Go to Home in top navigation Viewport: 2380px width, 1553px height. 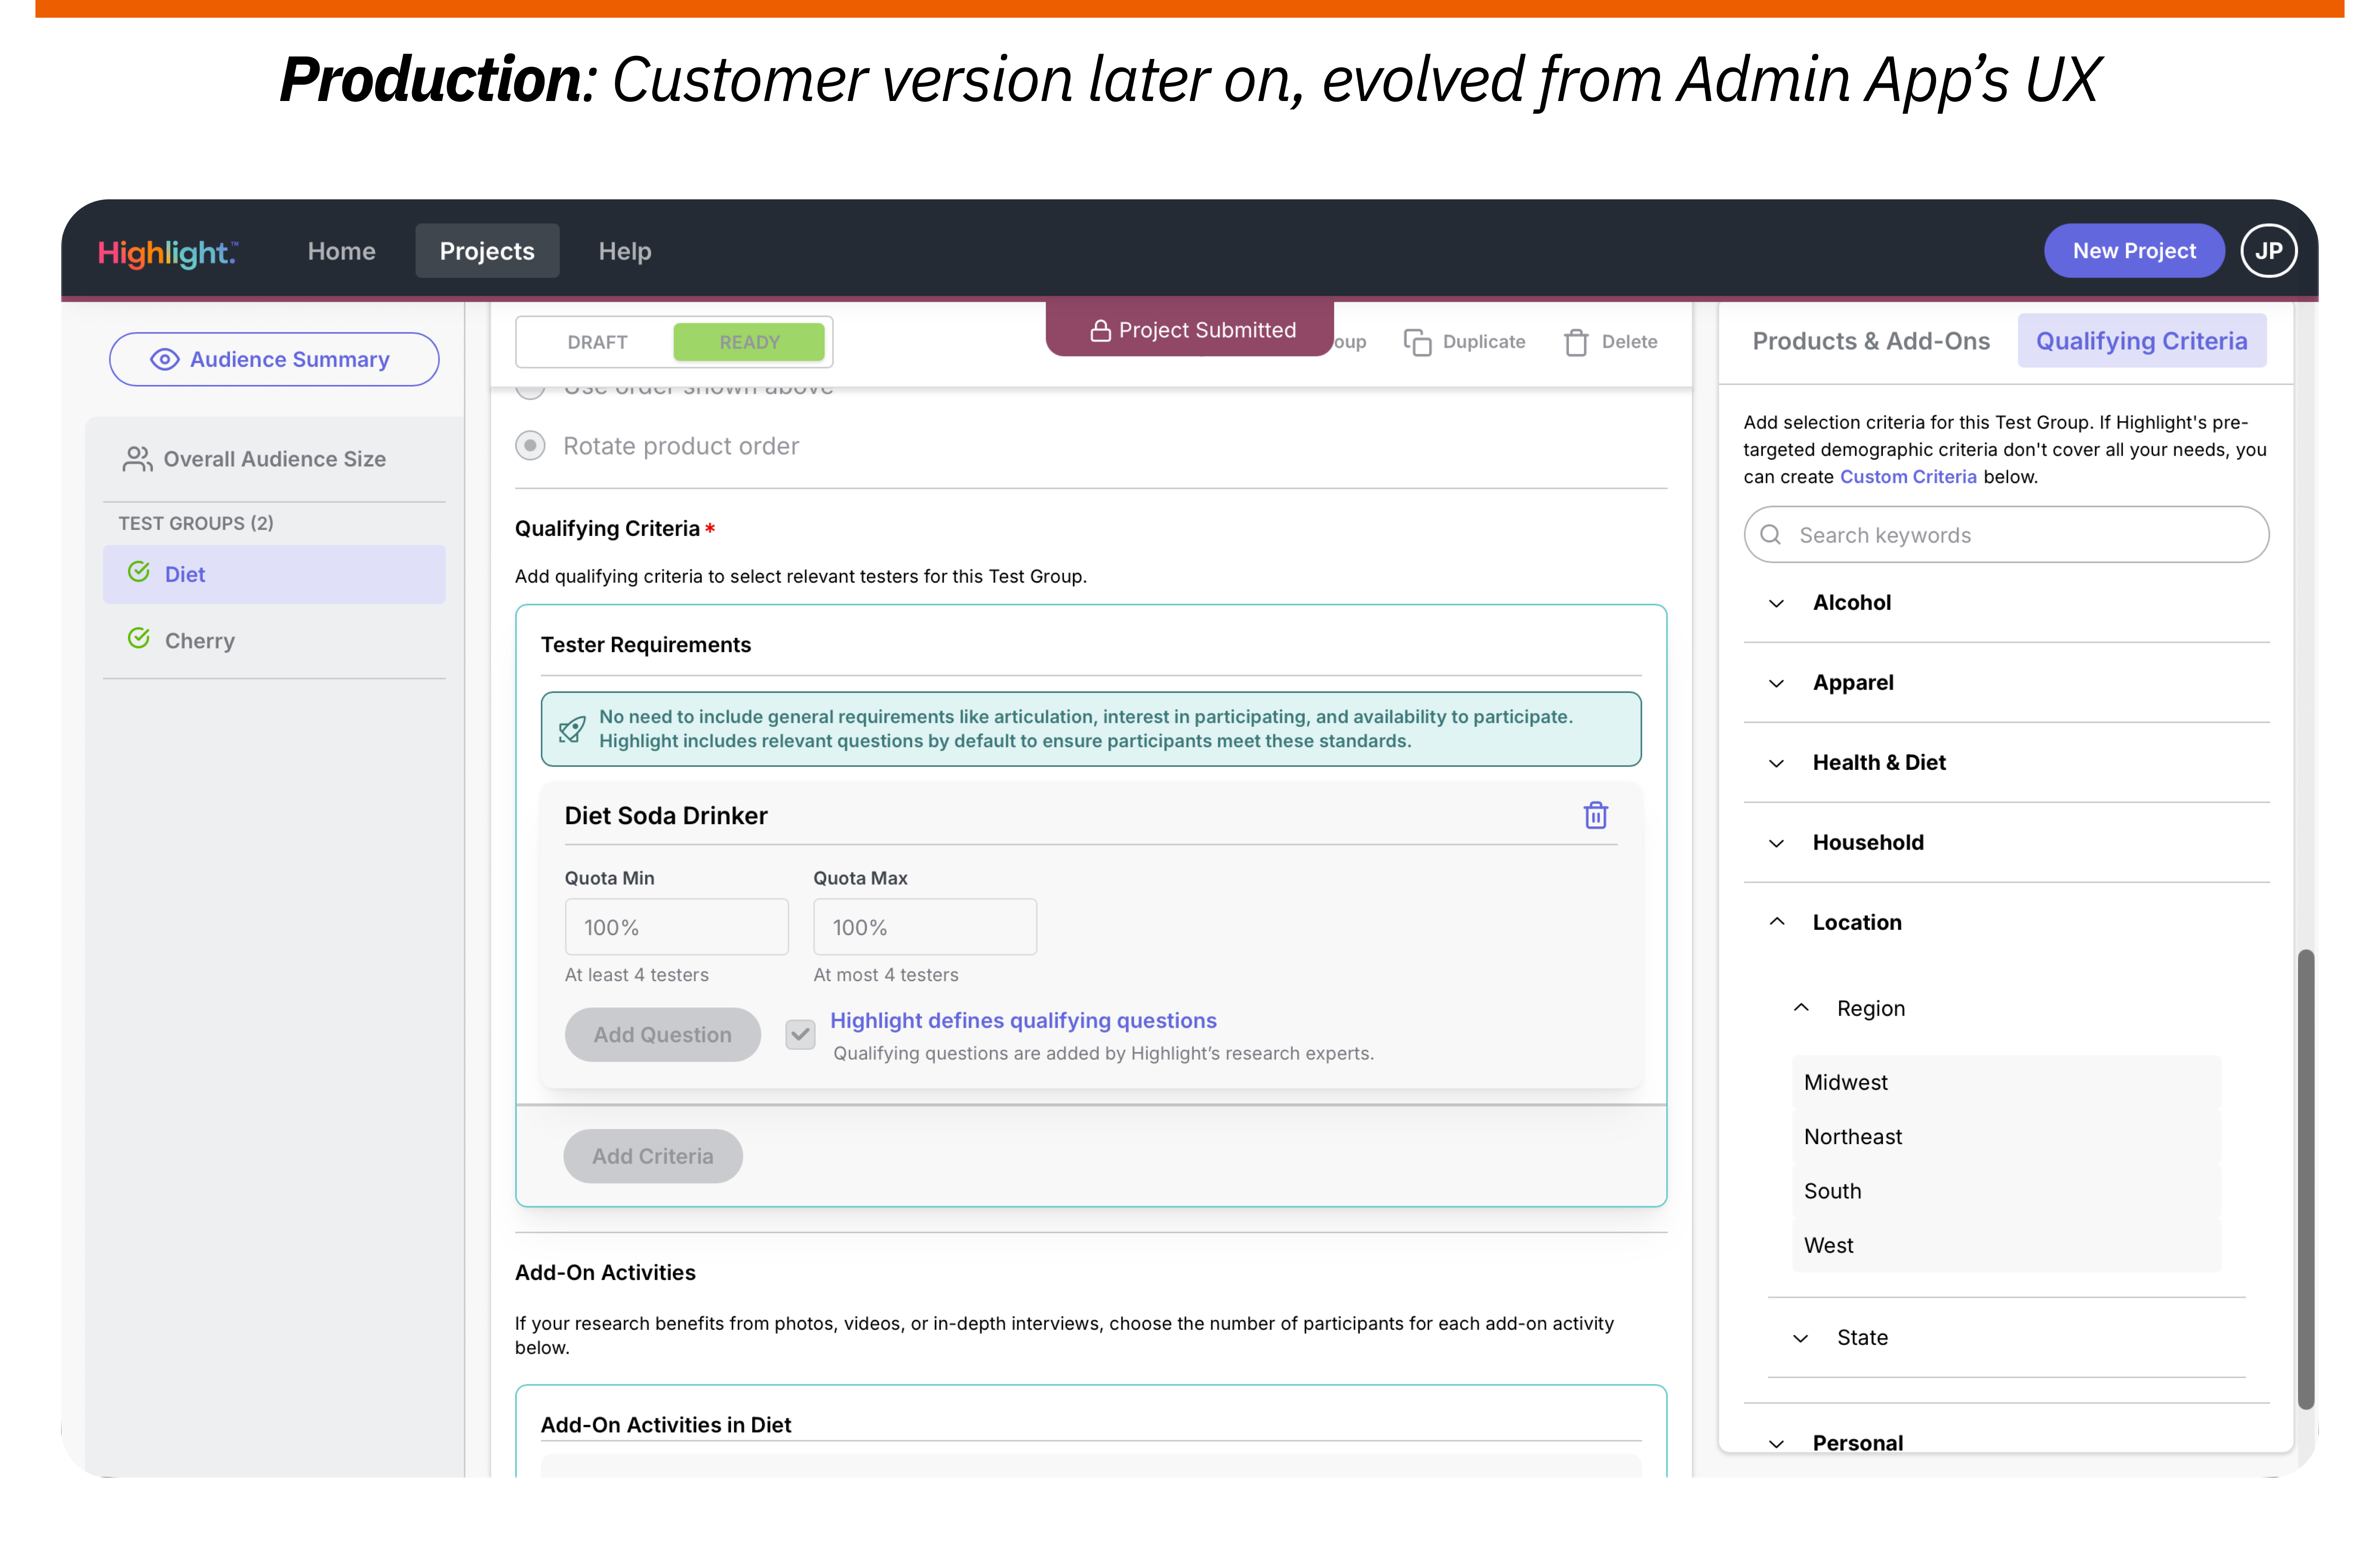point(341,251)
